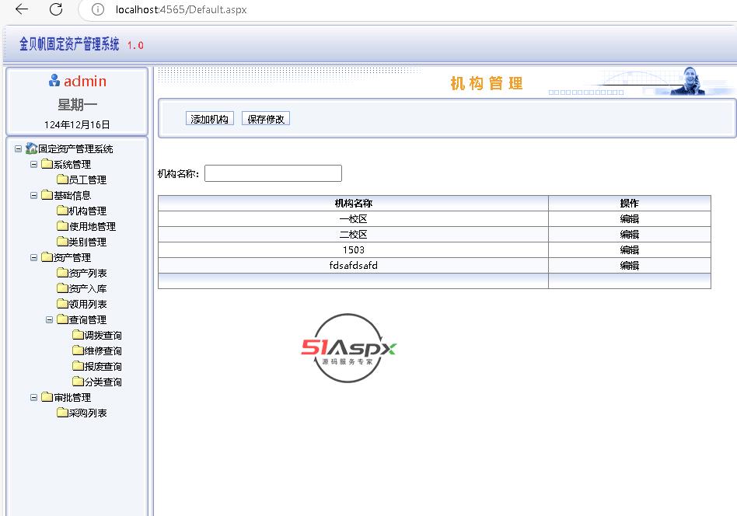Screen dimensions: 737x516
Task: Collapse the 资产管理 tree node
Action: [34, 257]
